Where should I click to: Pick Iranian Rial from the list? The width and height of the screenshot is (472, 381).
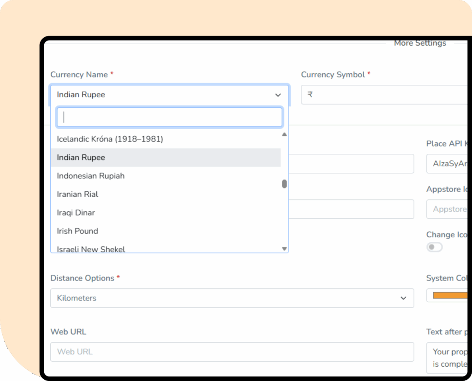point(165,194)
